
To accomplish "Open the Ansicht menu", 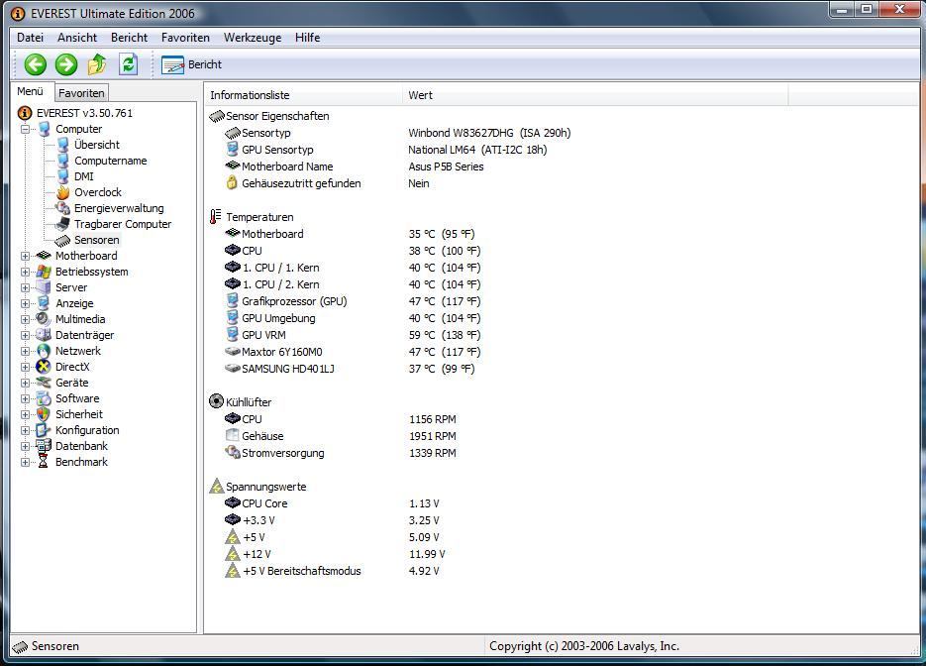I will click(x=77, y=38).
